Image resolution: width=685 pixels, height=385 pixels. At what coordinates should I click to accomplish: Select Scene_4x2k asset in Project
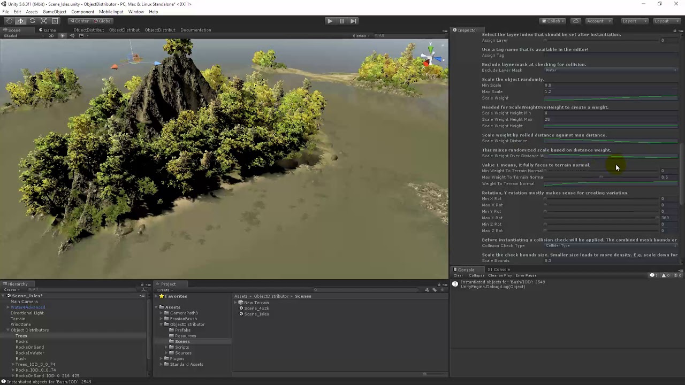[x=256, y=309]
